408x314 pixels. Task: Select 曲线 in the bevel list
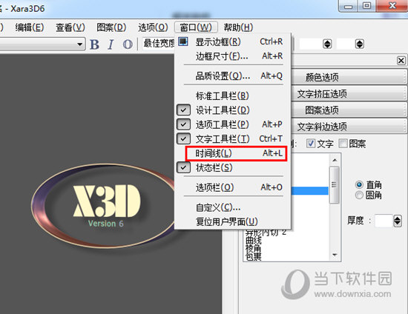pyautogui.click(x=253, y=241)
